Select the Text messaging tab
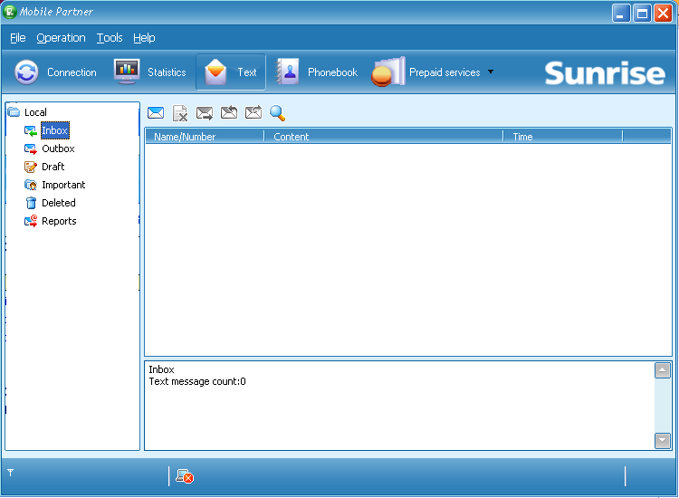This screenshot has width=679, height=498. click(x=231, y=72)
